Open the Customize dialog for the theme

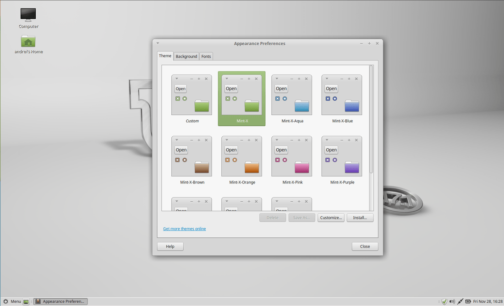[x=331, y=217]
